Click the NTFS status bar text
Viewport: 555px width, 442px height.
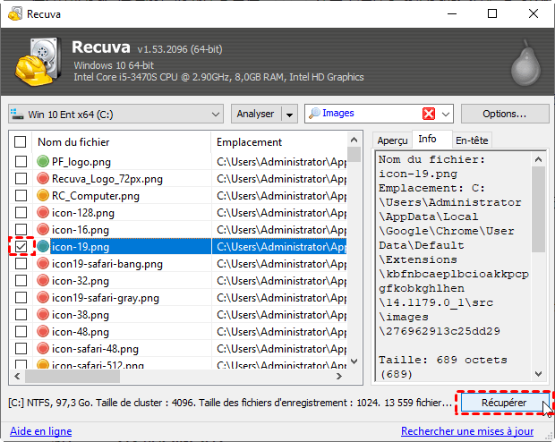pyautogui.click(x=230, y=403)
